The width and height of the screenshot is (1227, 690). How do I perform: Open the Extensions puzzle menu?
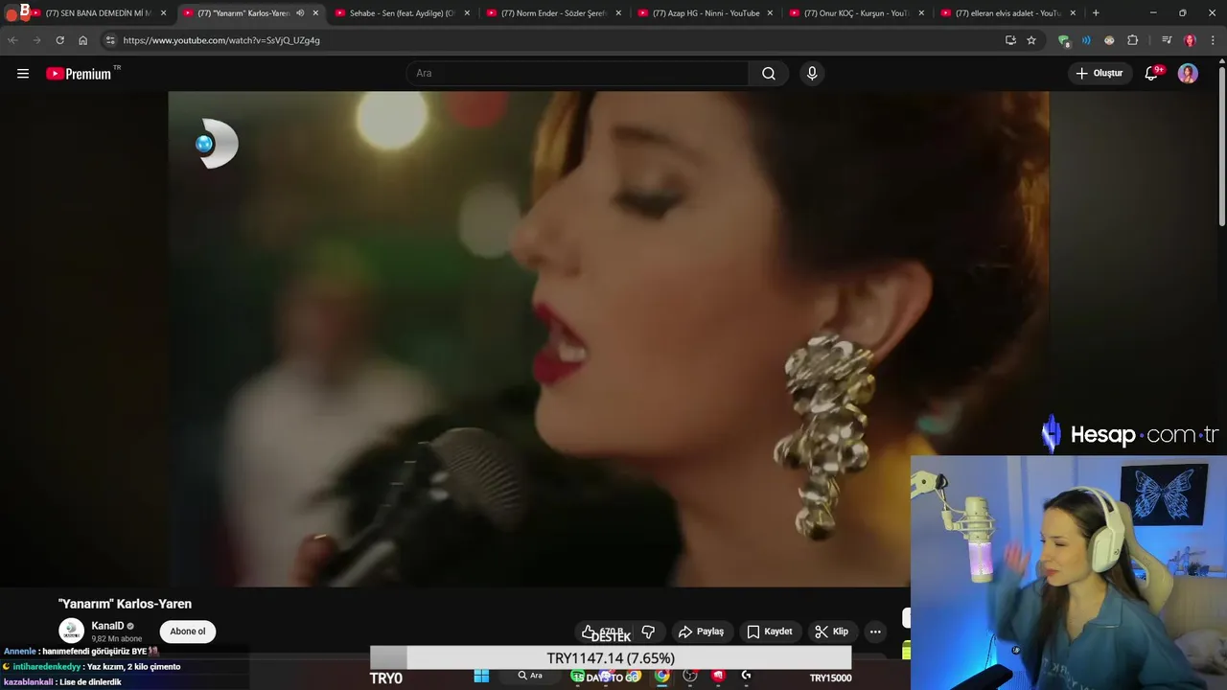click(1133, 40)
